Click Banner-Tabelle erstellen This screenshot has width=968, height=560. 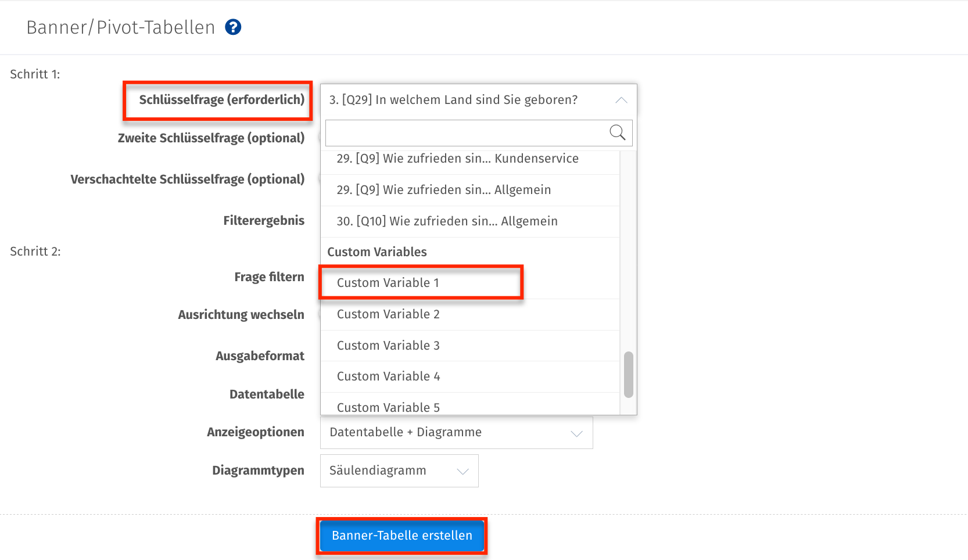(x=401, y=536)
